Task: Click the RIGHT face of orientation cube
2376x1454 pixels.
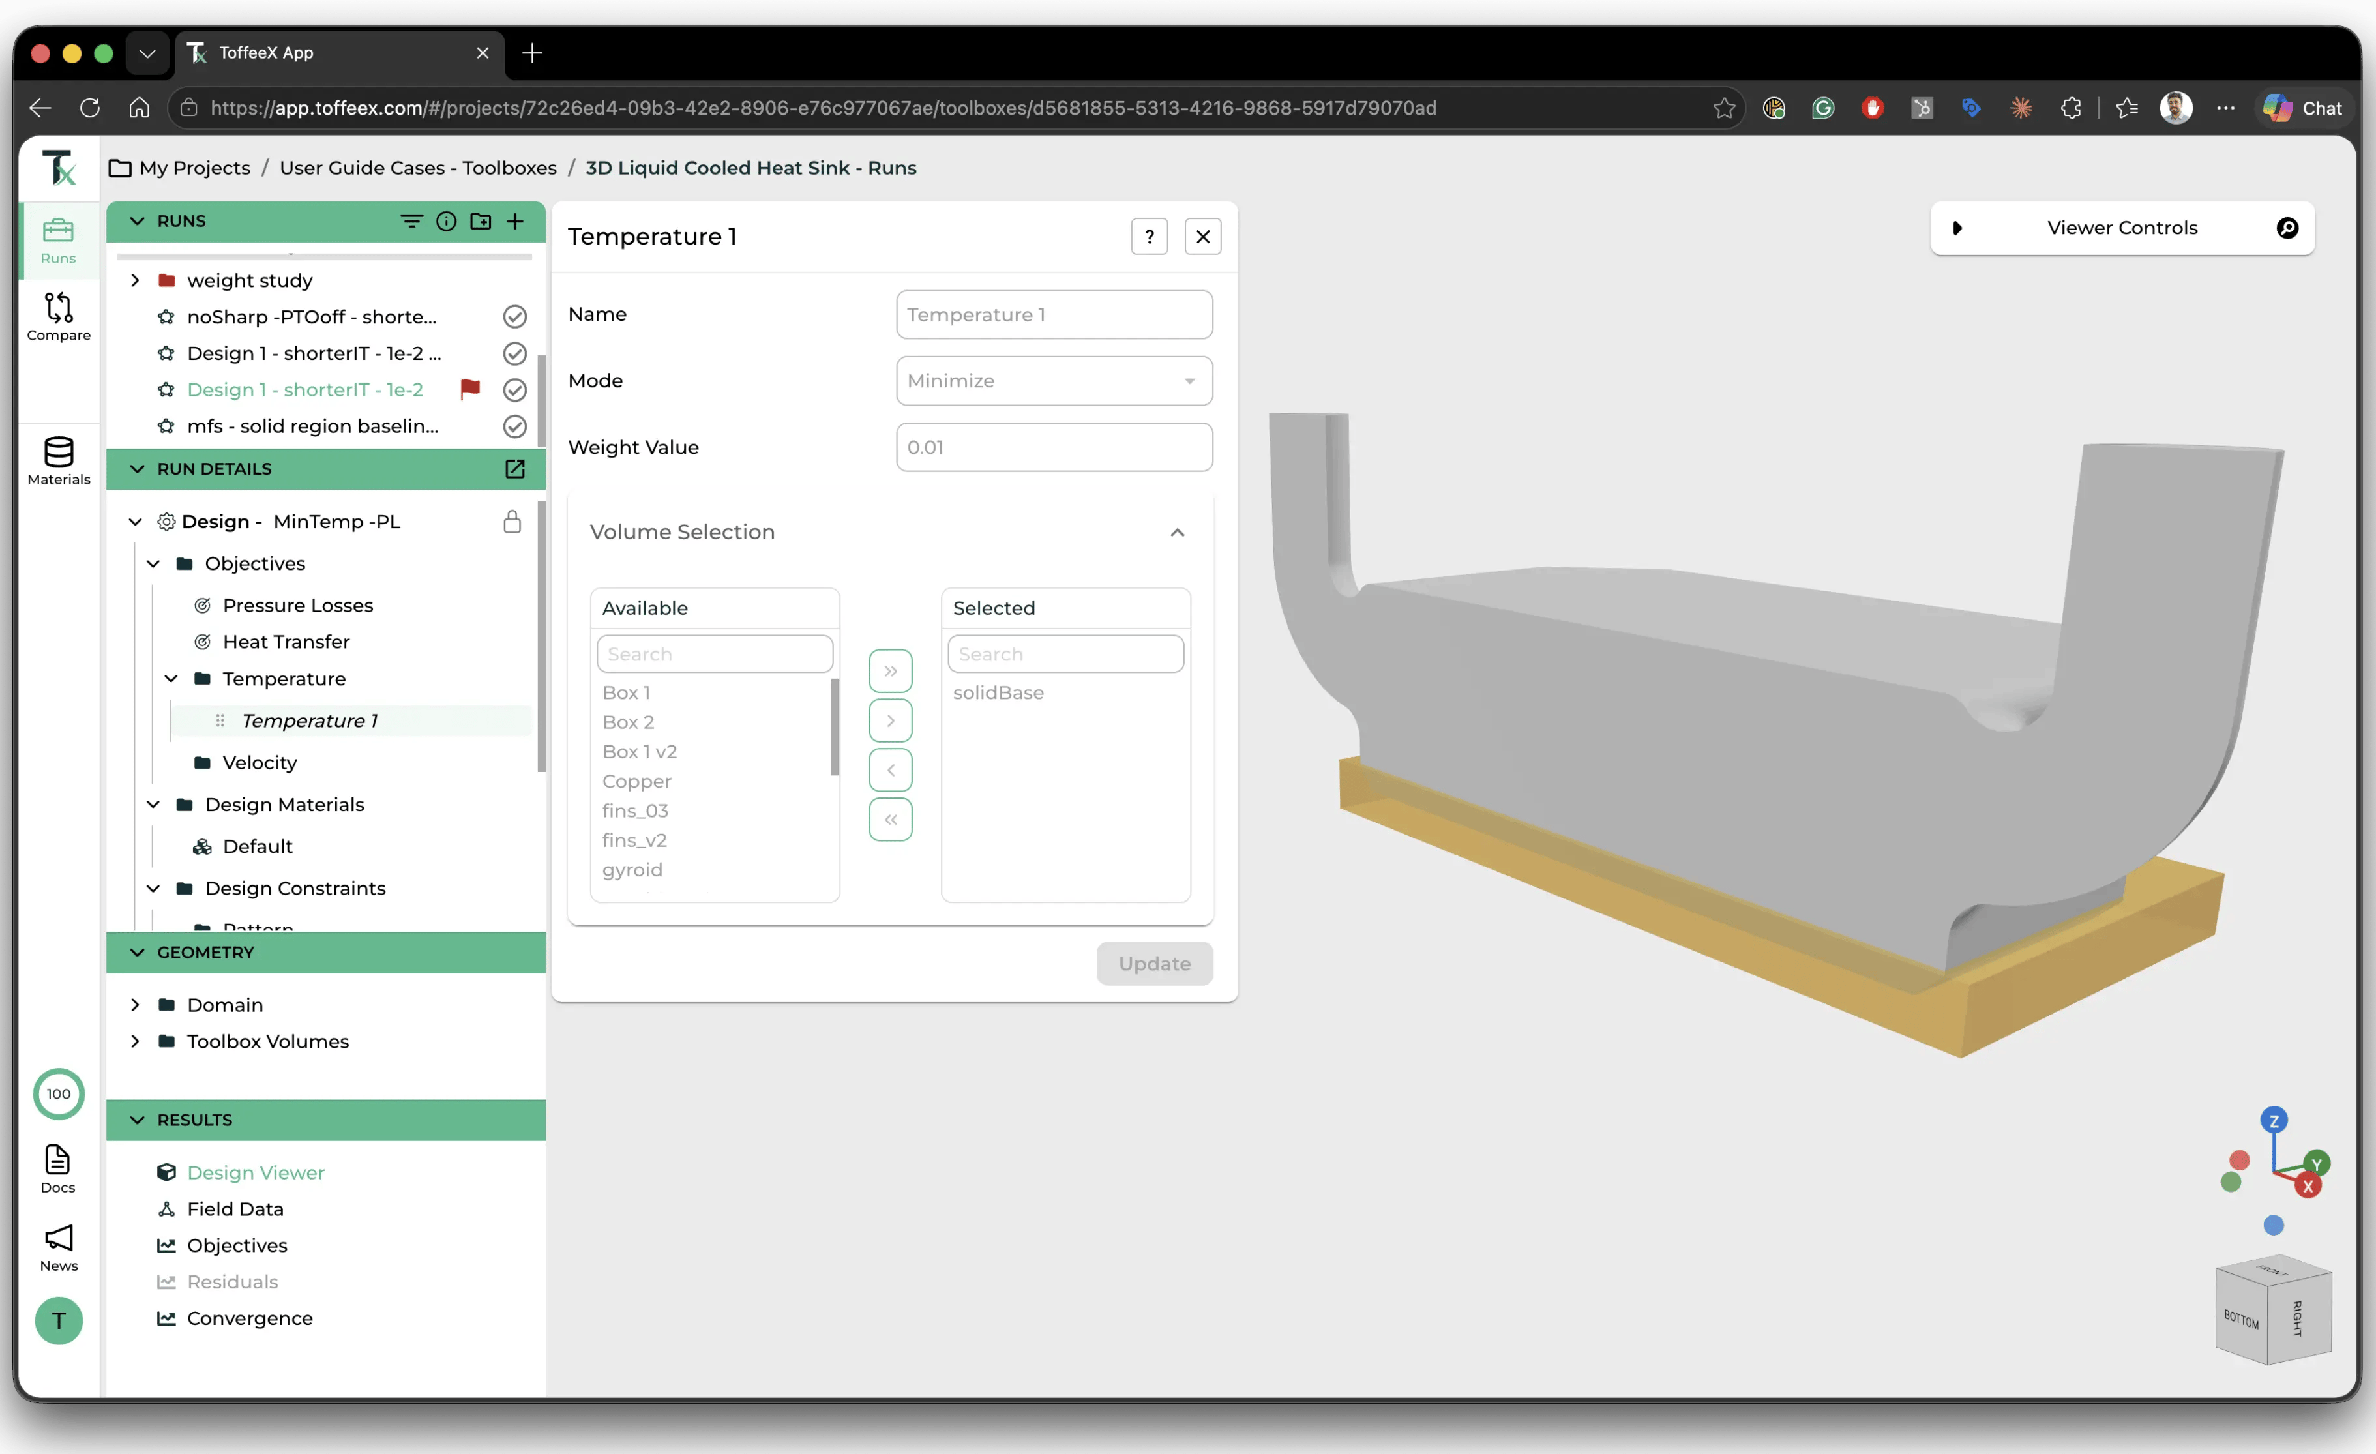Action: click(x=2298, y=1318)
